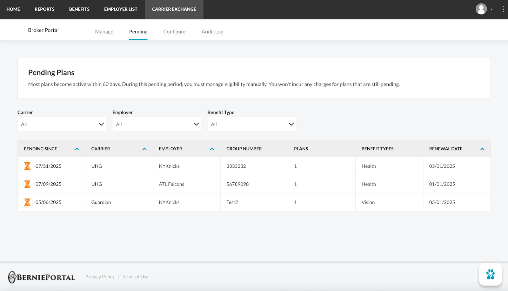Open the Privacy Policy link
The height and width of the screenshot is (291, 508).
(100, 277)
